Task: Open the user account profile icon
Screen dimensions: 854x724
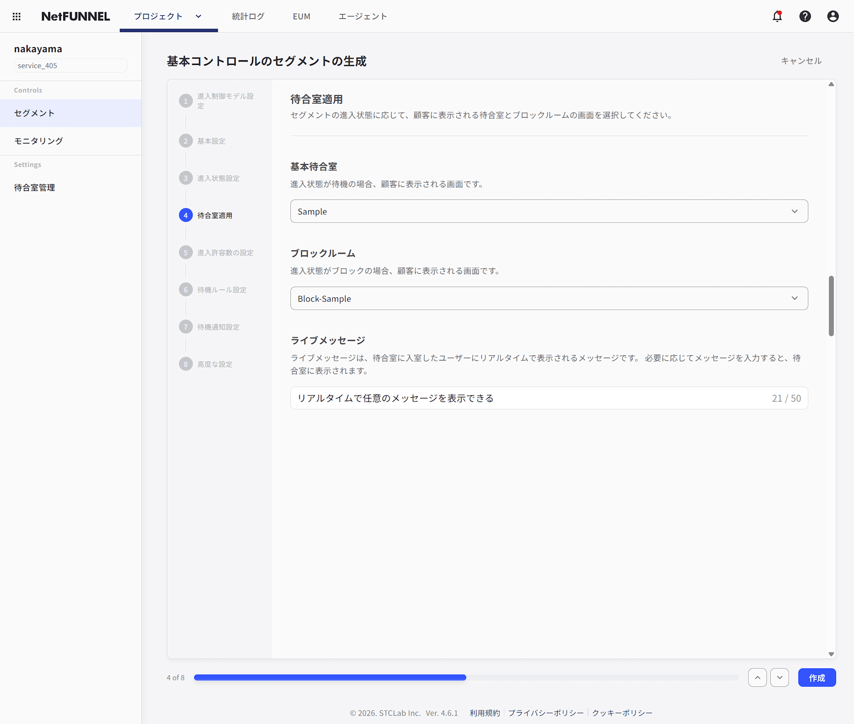Action: coord(833,16)
